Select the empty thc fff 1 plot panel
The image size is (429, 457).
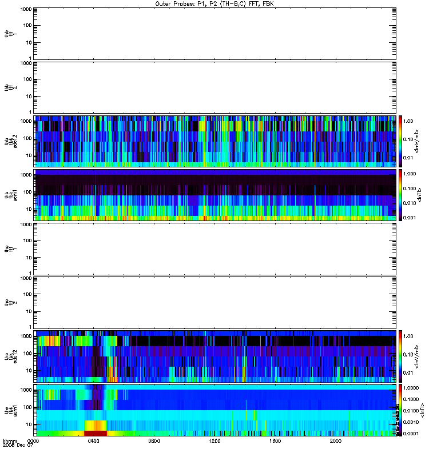(x=215, y=249)
